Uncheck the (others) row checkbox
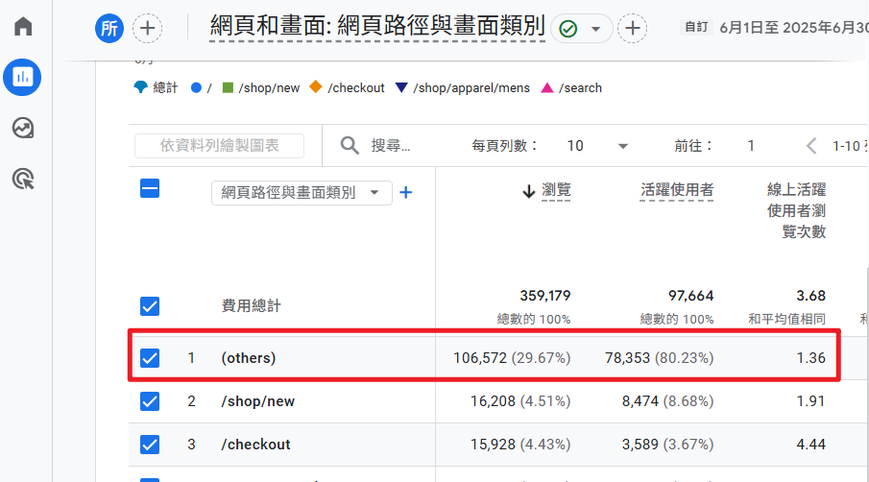 150,358
